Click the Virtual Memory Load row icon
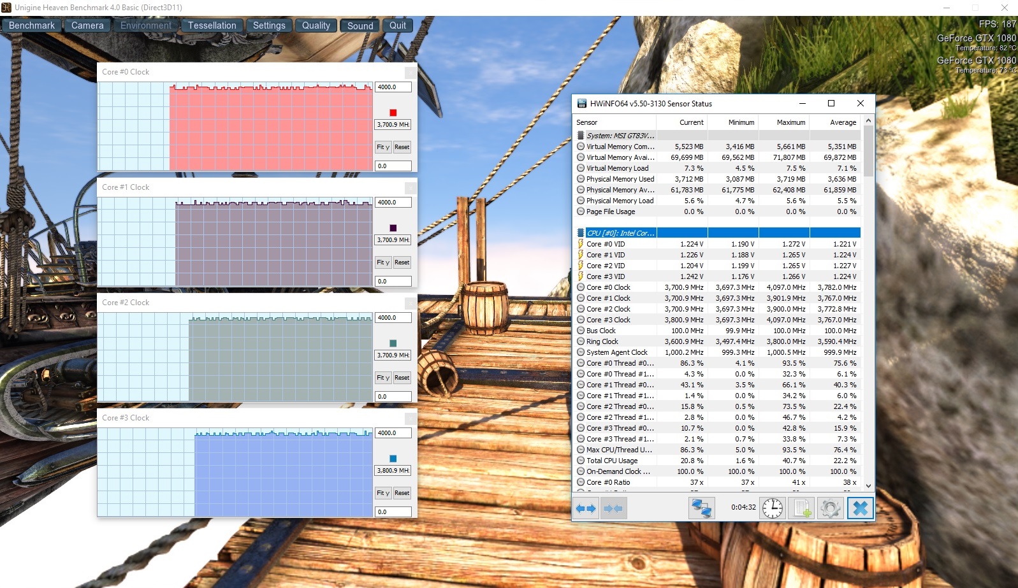 coord(581,168)
